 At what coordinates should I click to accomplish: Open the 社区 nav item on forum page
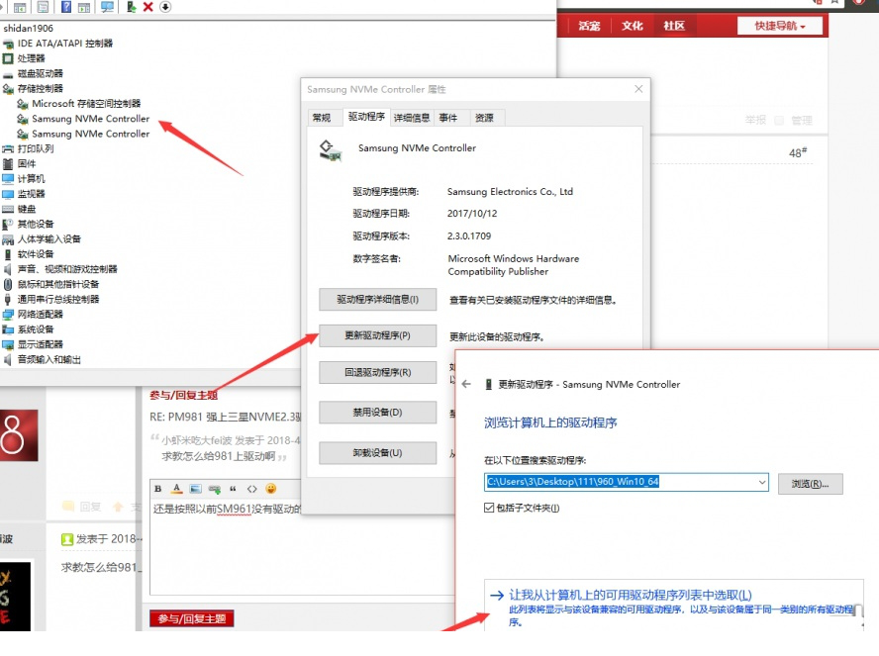674,26
